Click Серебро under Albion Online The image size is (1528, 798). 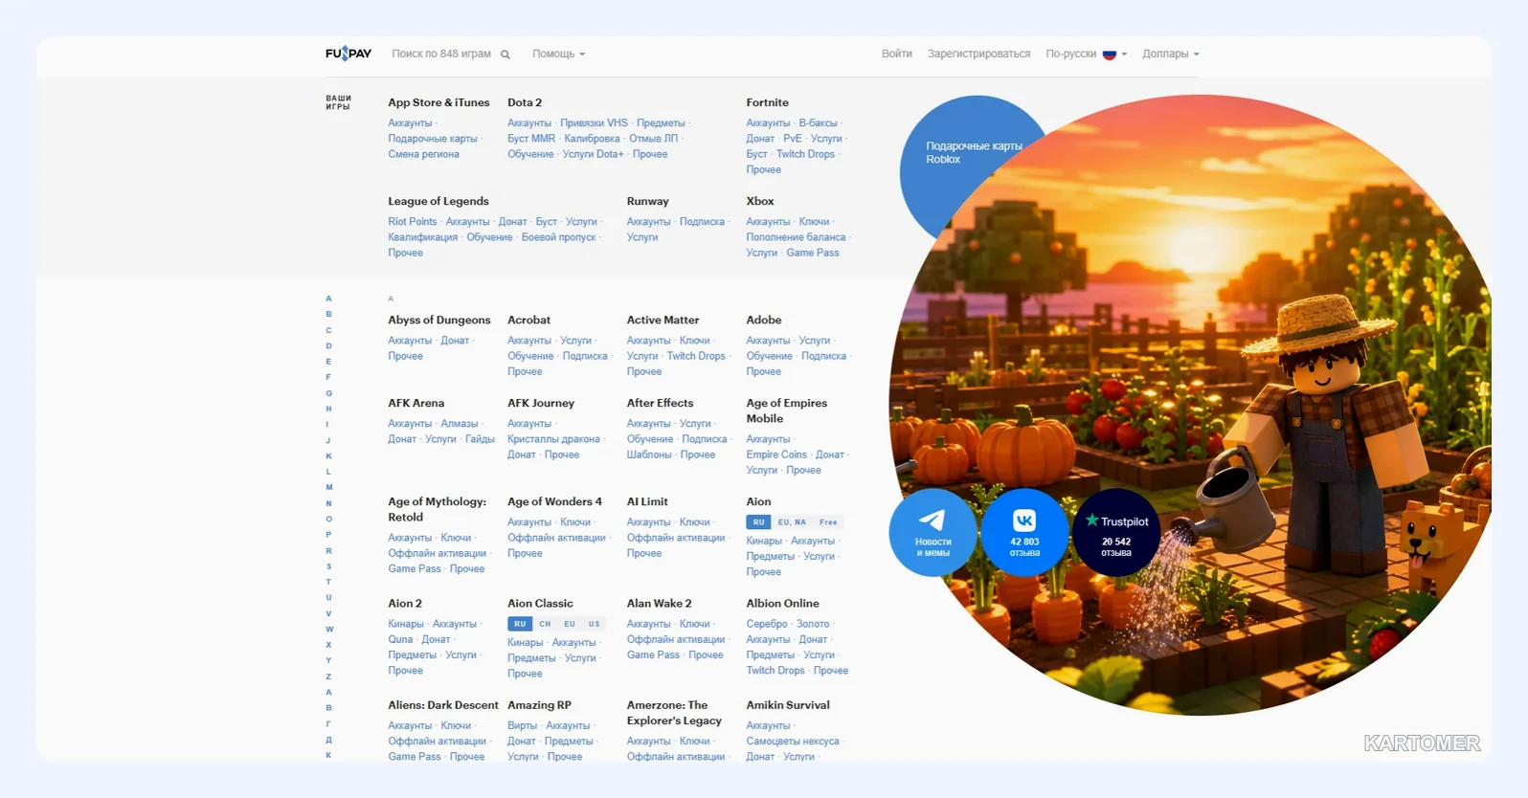[x=767, y=624]
